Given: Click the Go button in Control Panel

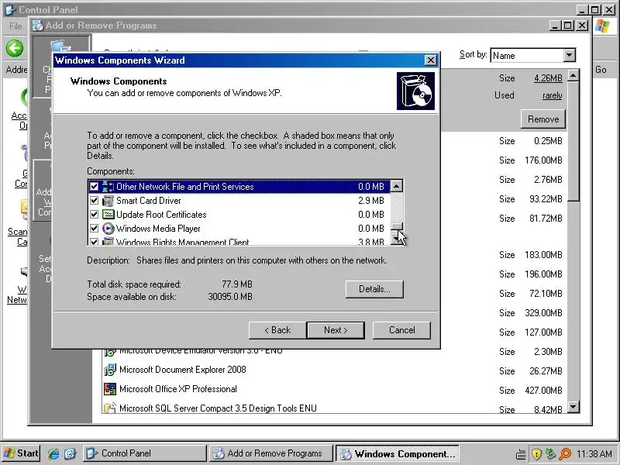Looking at the screenshot, I should 601,70.
